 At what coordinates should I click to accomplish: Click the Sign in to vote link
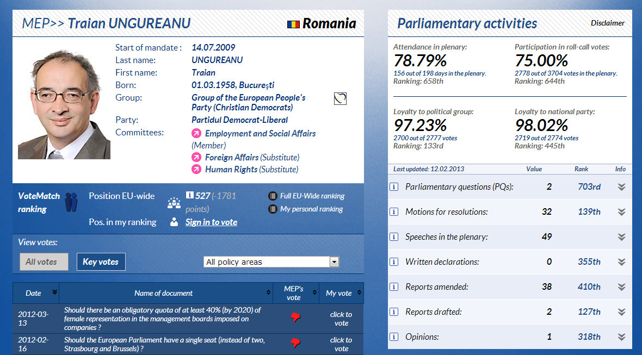coord(211,222)
